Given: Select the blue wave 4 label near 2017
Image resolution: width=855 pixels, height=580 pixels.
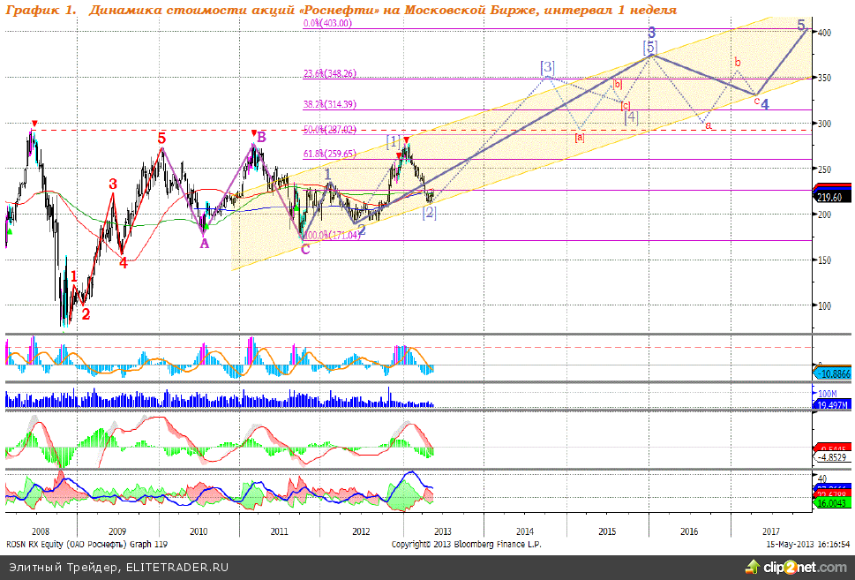Looking at the screenshot, I should (x=765, y=104).
